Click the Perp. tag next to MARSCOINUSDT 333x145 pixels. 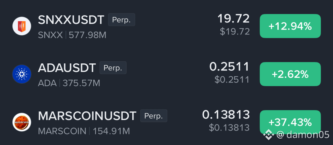pos(154,116)
